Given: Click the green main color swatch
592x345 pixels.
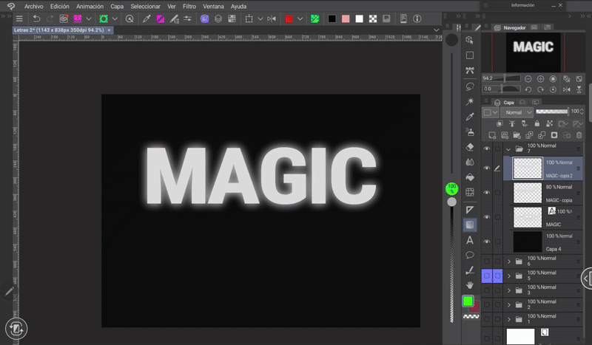Looking at the screenshot, I should (x=468, y=301).
